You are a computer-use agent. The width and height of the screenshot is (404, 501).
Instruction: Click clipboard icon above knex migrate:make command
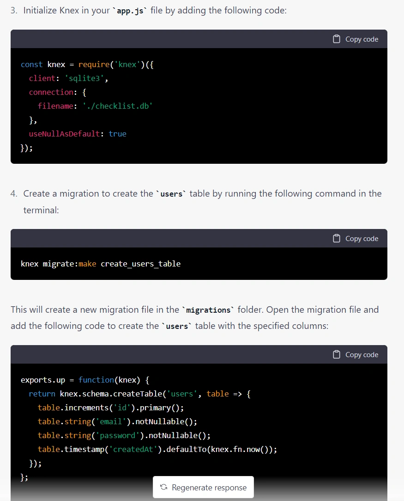click(x=337, y=238)
